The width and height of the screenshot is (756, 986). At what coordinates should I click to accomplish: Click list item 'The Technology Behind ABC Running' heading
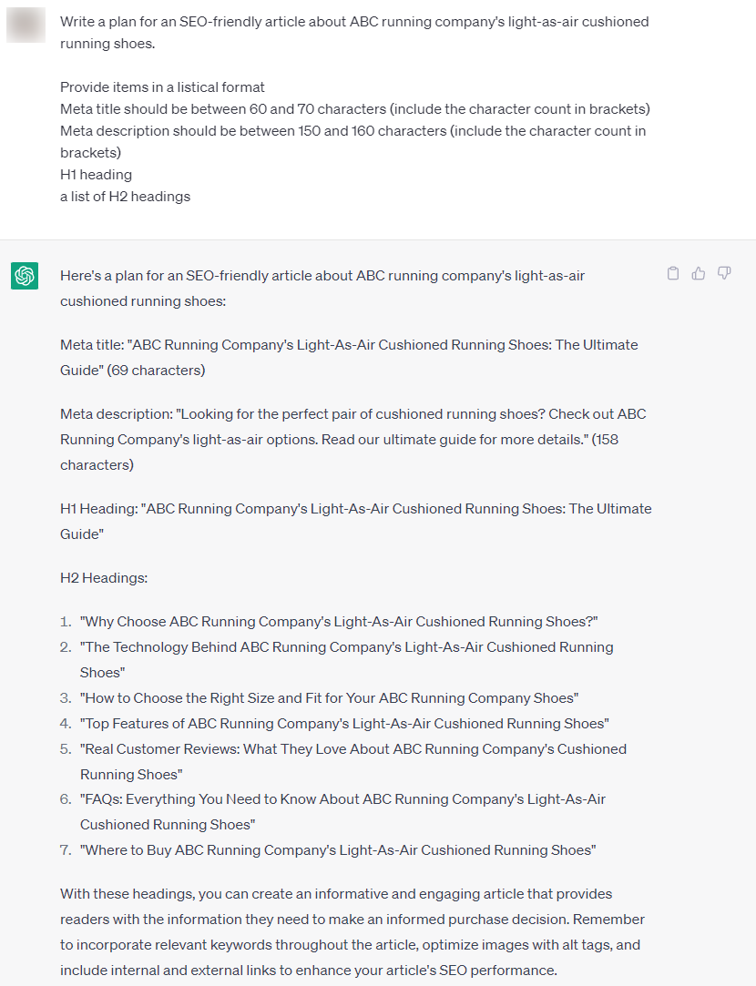346,647
